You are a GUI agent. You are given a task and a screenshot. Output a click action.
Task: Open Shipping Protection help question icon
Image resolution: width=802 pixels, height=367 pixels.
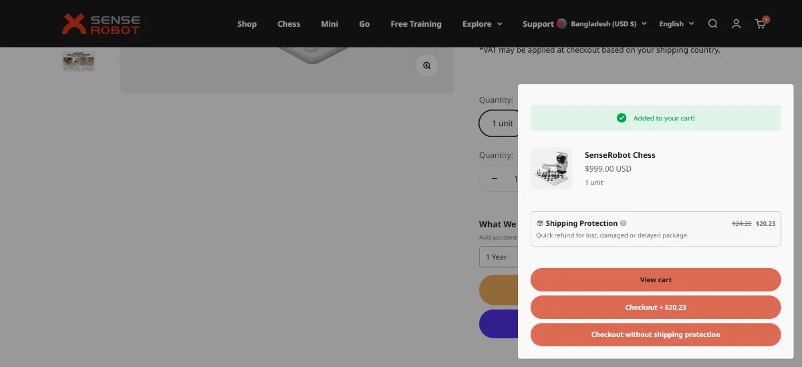coord(623,223)
